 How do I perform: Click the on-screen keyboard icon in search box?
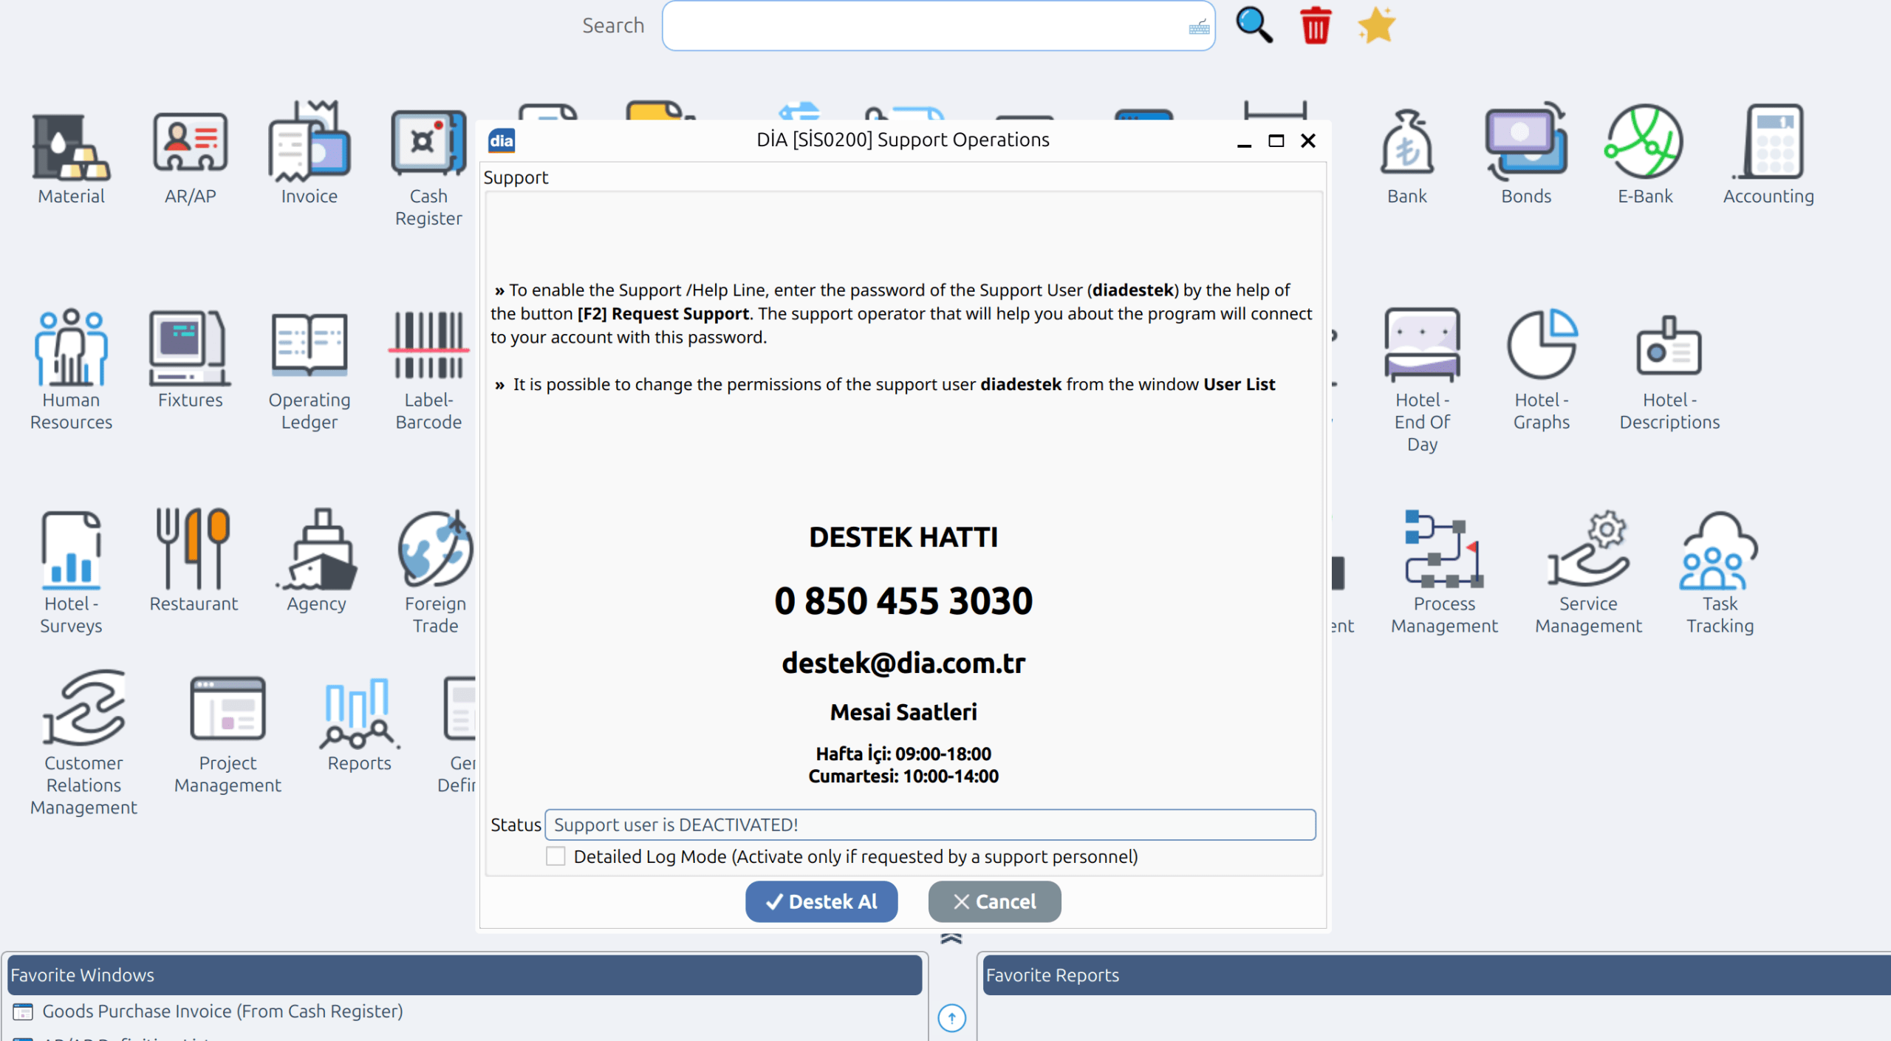[1199, 27]
